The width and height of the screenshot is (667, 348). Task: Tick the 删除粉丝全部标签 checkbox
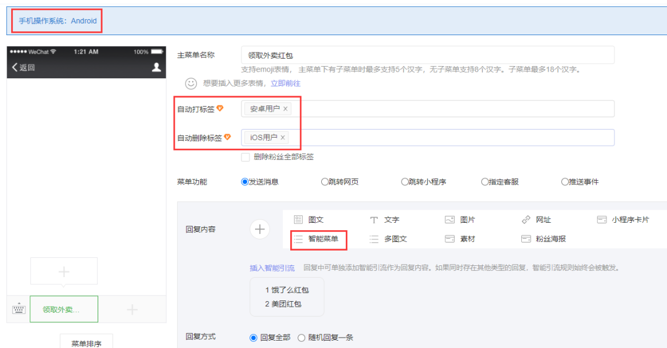(245, 157)
